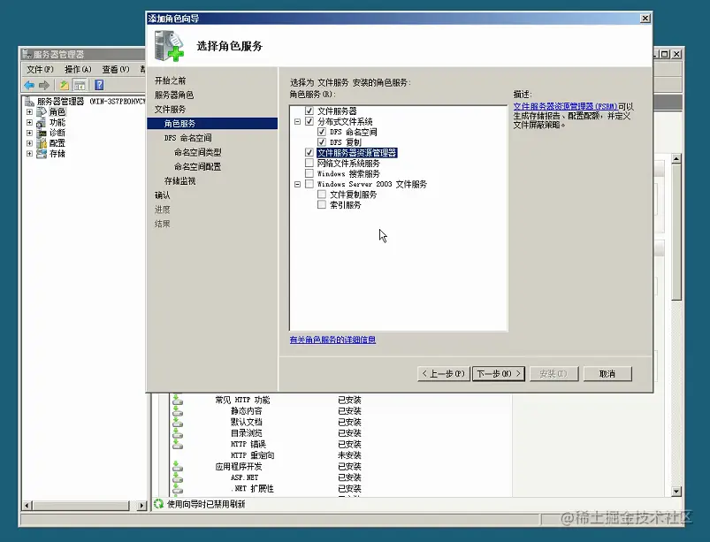Click the back arrow in Server Manager toolbar
This screenshot has width=710, height=542.
pos(29,85)
